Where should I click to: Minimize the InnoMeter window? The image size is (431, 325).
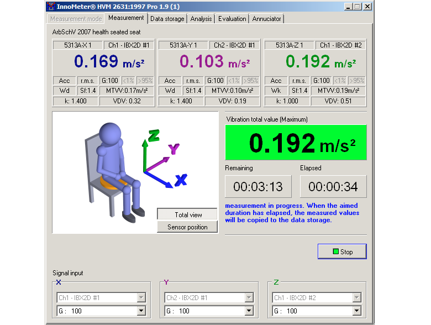[x=348, y=7]
